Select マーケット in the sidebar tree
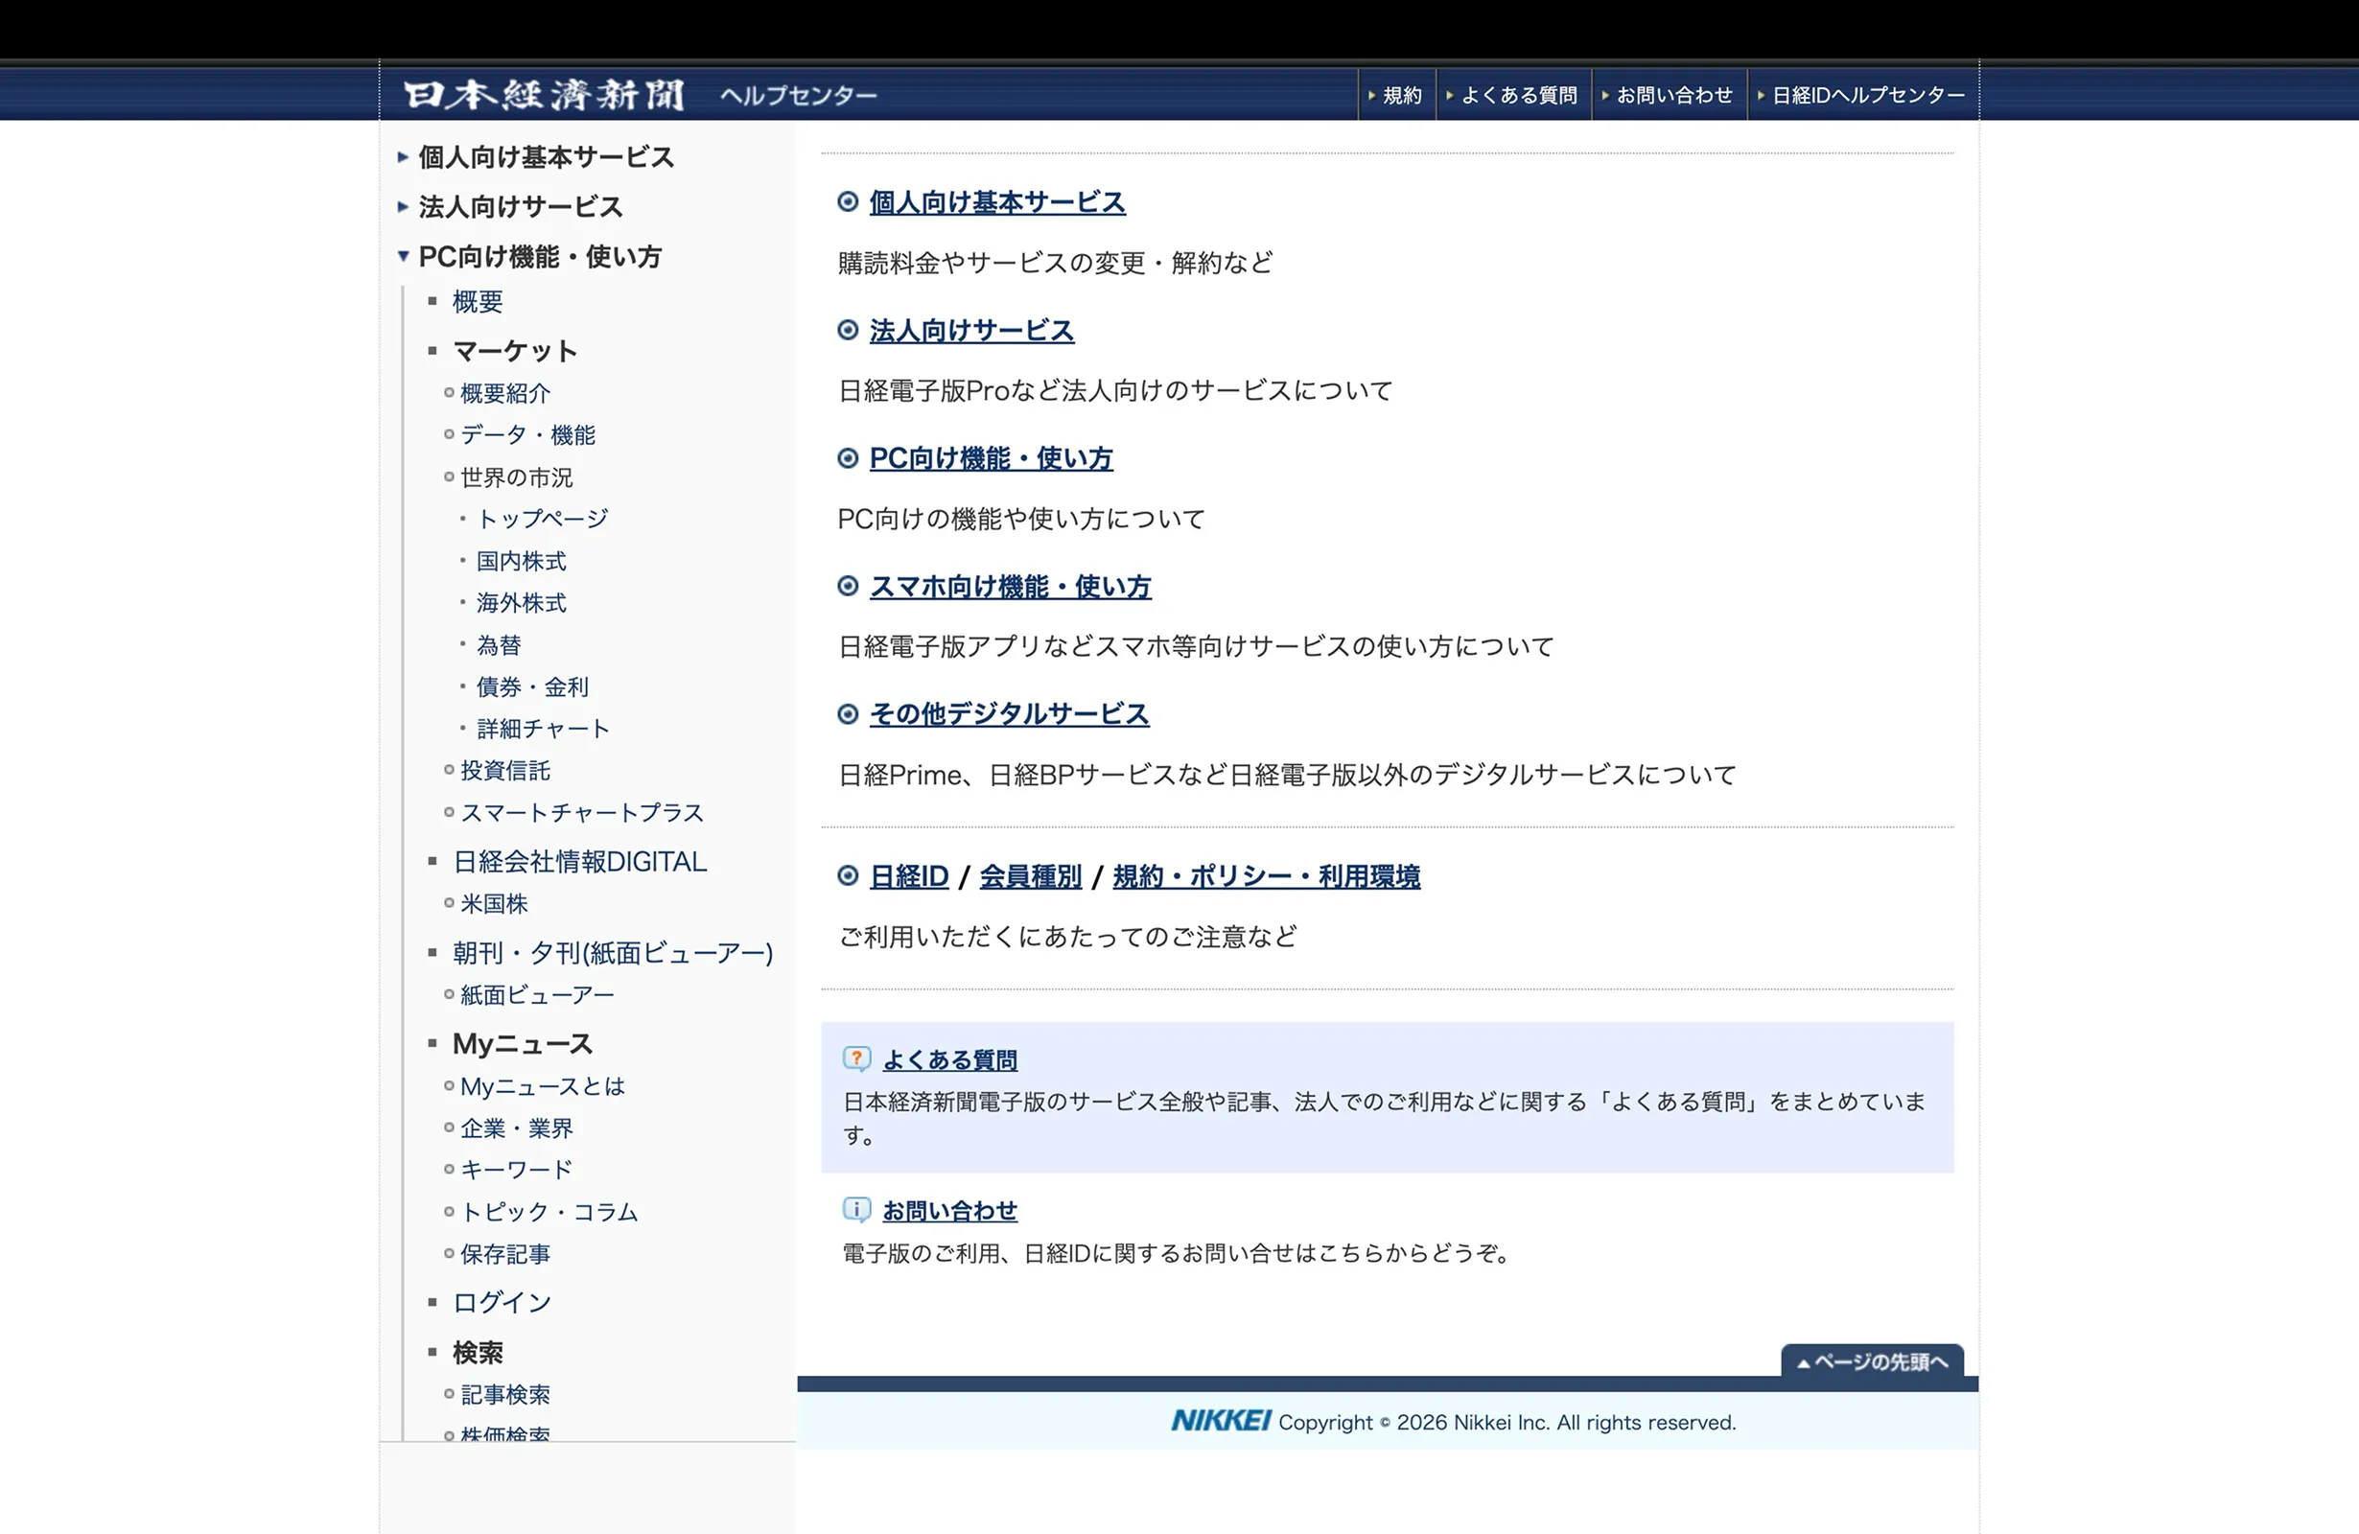This screenshot has width=2359, height=1534. pyautogui.click(x=514, y=351)
